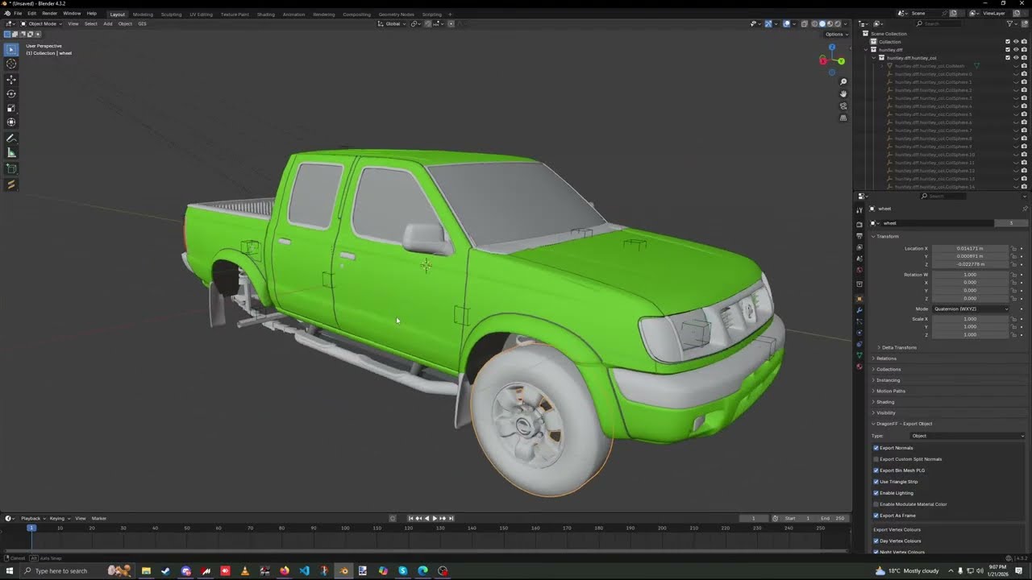Click the viewport pan hand icon
This screenshot has width=1032, height=580.
(843, 93)
